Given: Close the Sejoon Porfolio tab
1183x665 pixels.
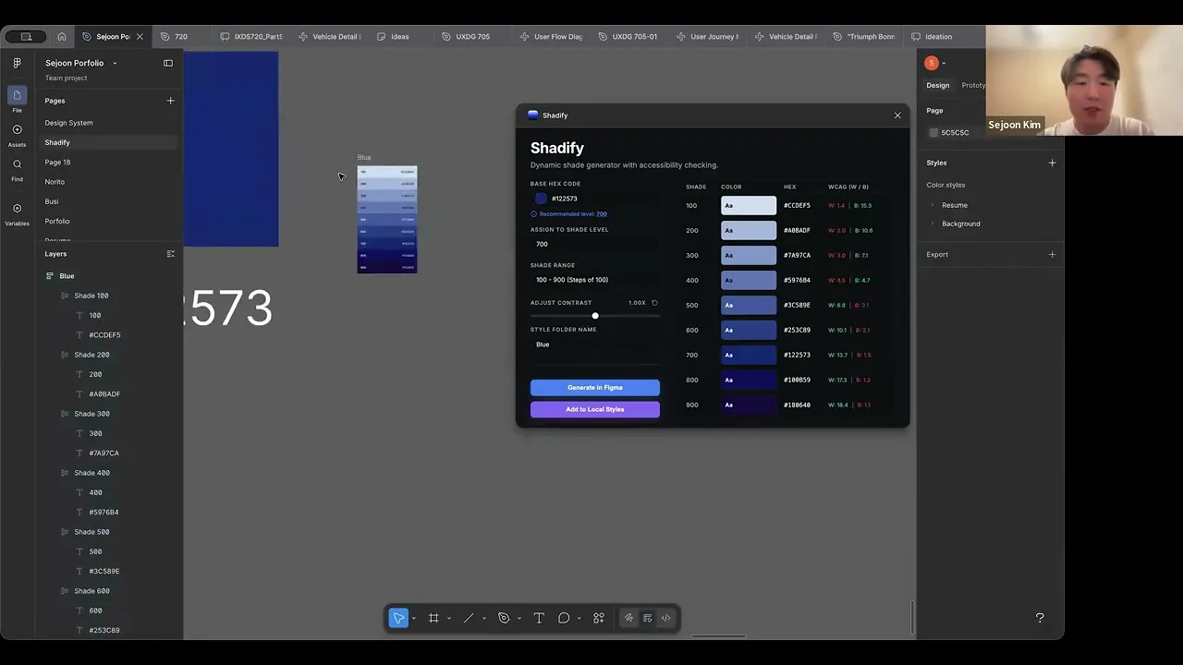Looking at the screenshot, I should coord(140,37).
